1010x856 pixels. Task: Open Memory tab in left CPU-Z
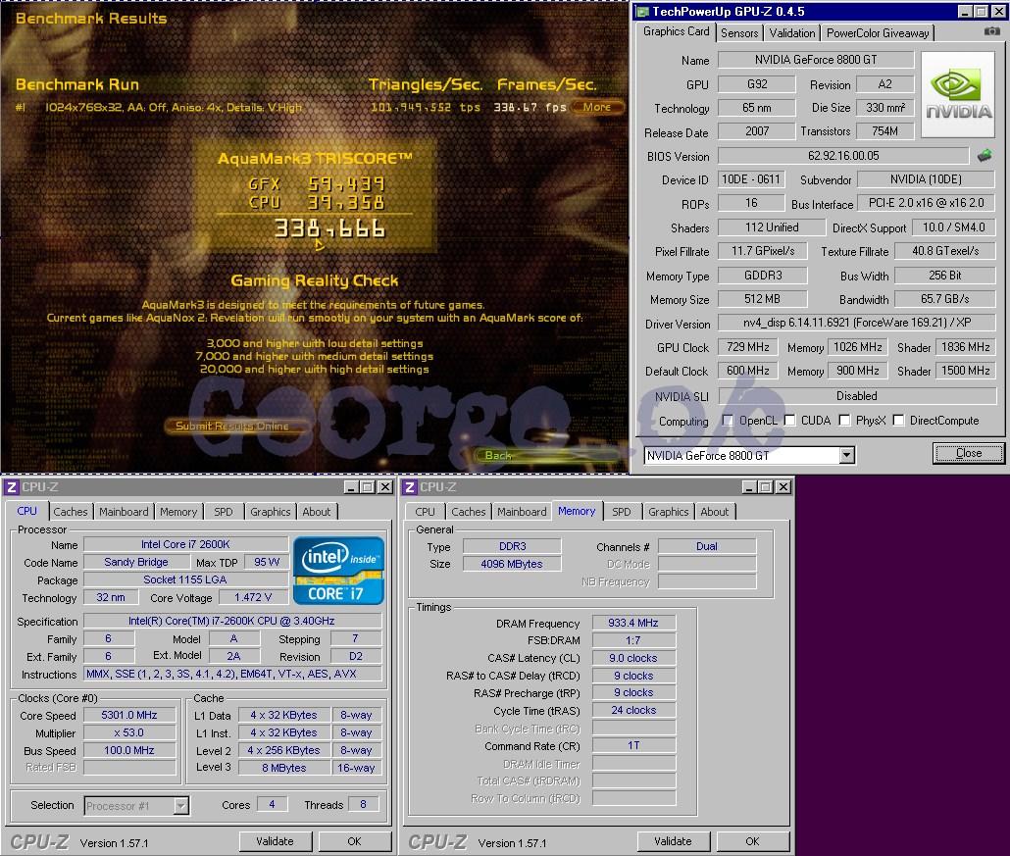[x=178, y=512]
